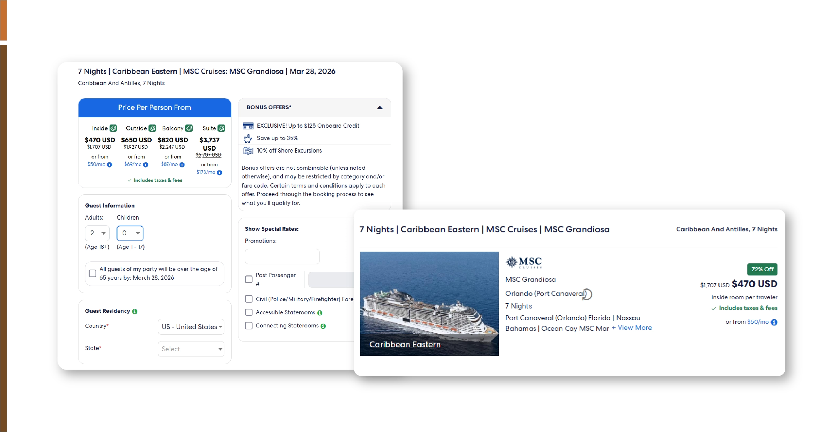Click the $87/mo Balcony financing link

tap(169, 164)
